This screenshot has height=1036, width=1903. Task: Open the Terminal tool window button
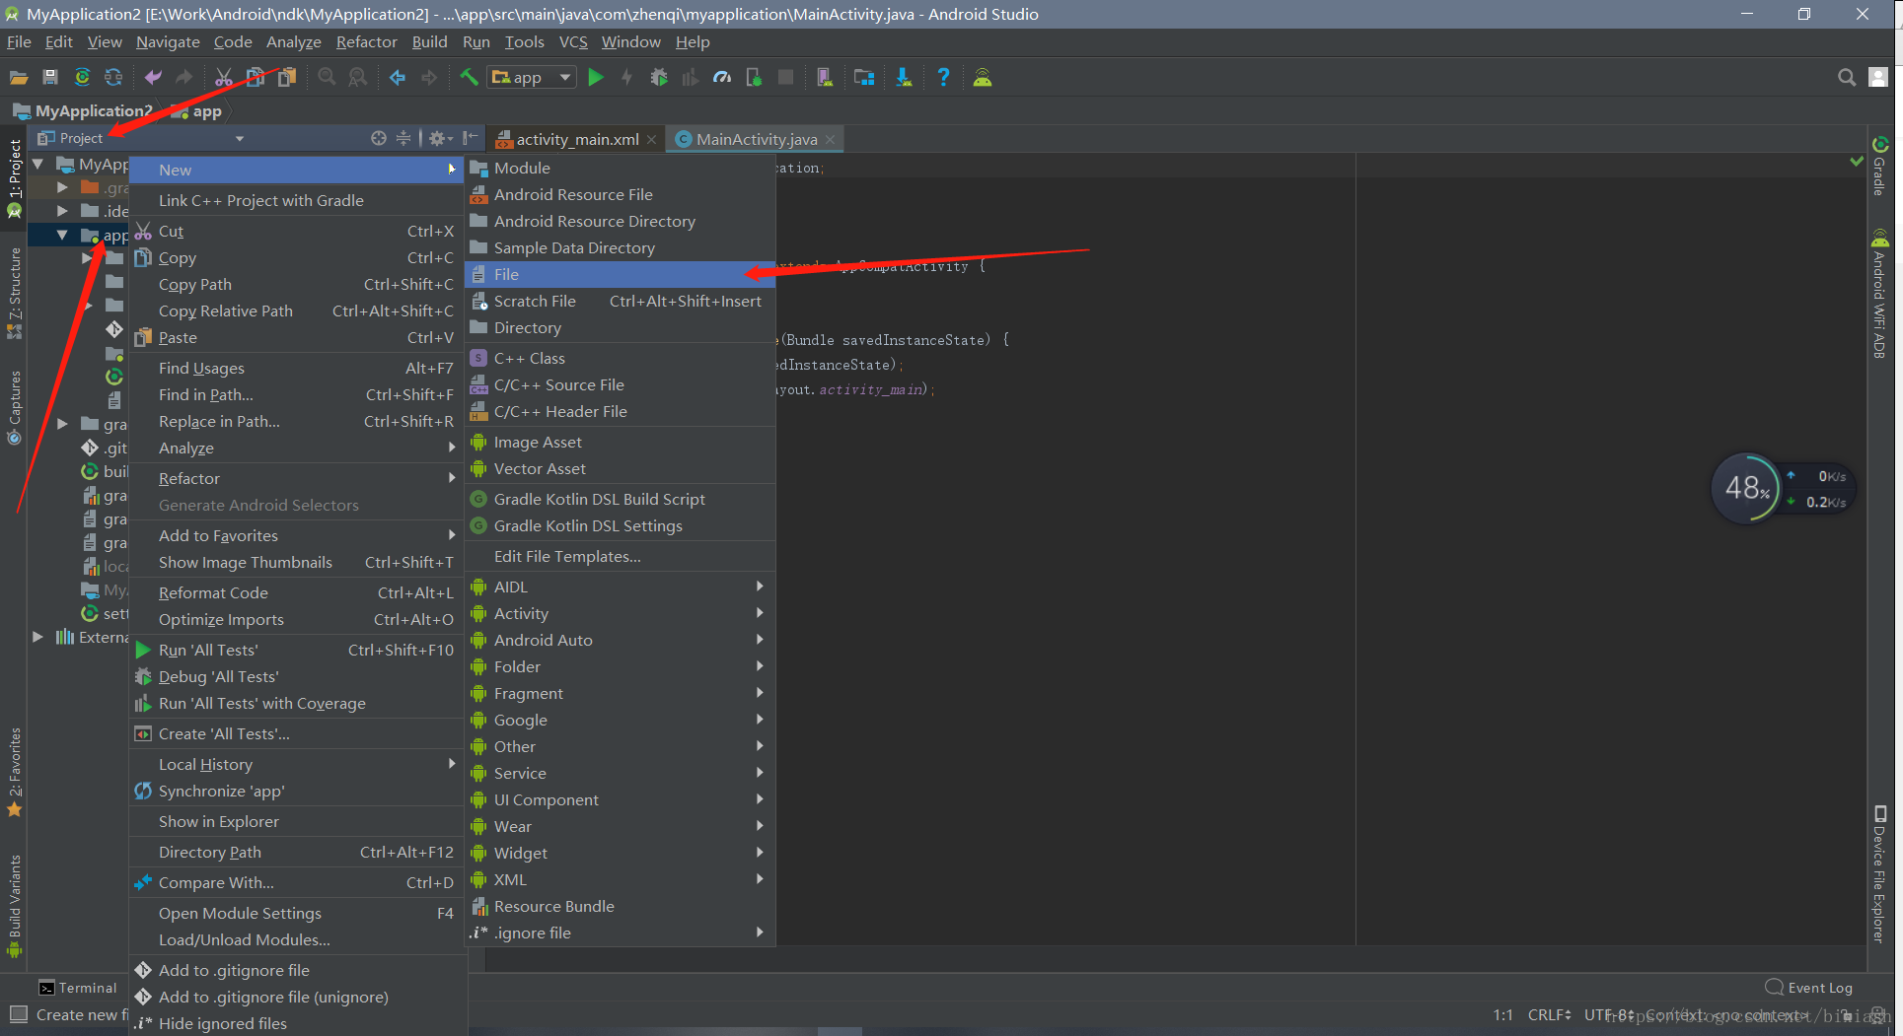(78, 988)
